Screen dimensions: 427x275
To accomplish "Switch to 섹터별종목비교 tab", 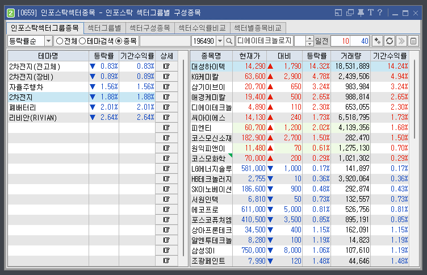I will pyautogui.click(x=258, y=28).
